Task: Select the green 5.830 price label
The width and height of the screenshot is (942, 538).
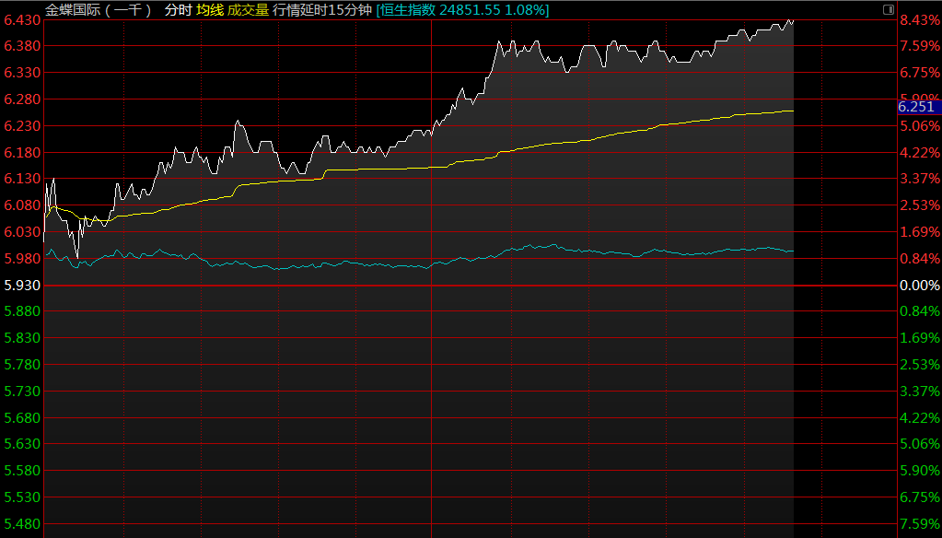Action: pyautogui.click(x=22, y=338)
